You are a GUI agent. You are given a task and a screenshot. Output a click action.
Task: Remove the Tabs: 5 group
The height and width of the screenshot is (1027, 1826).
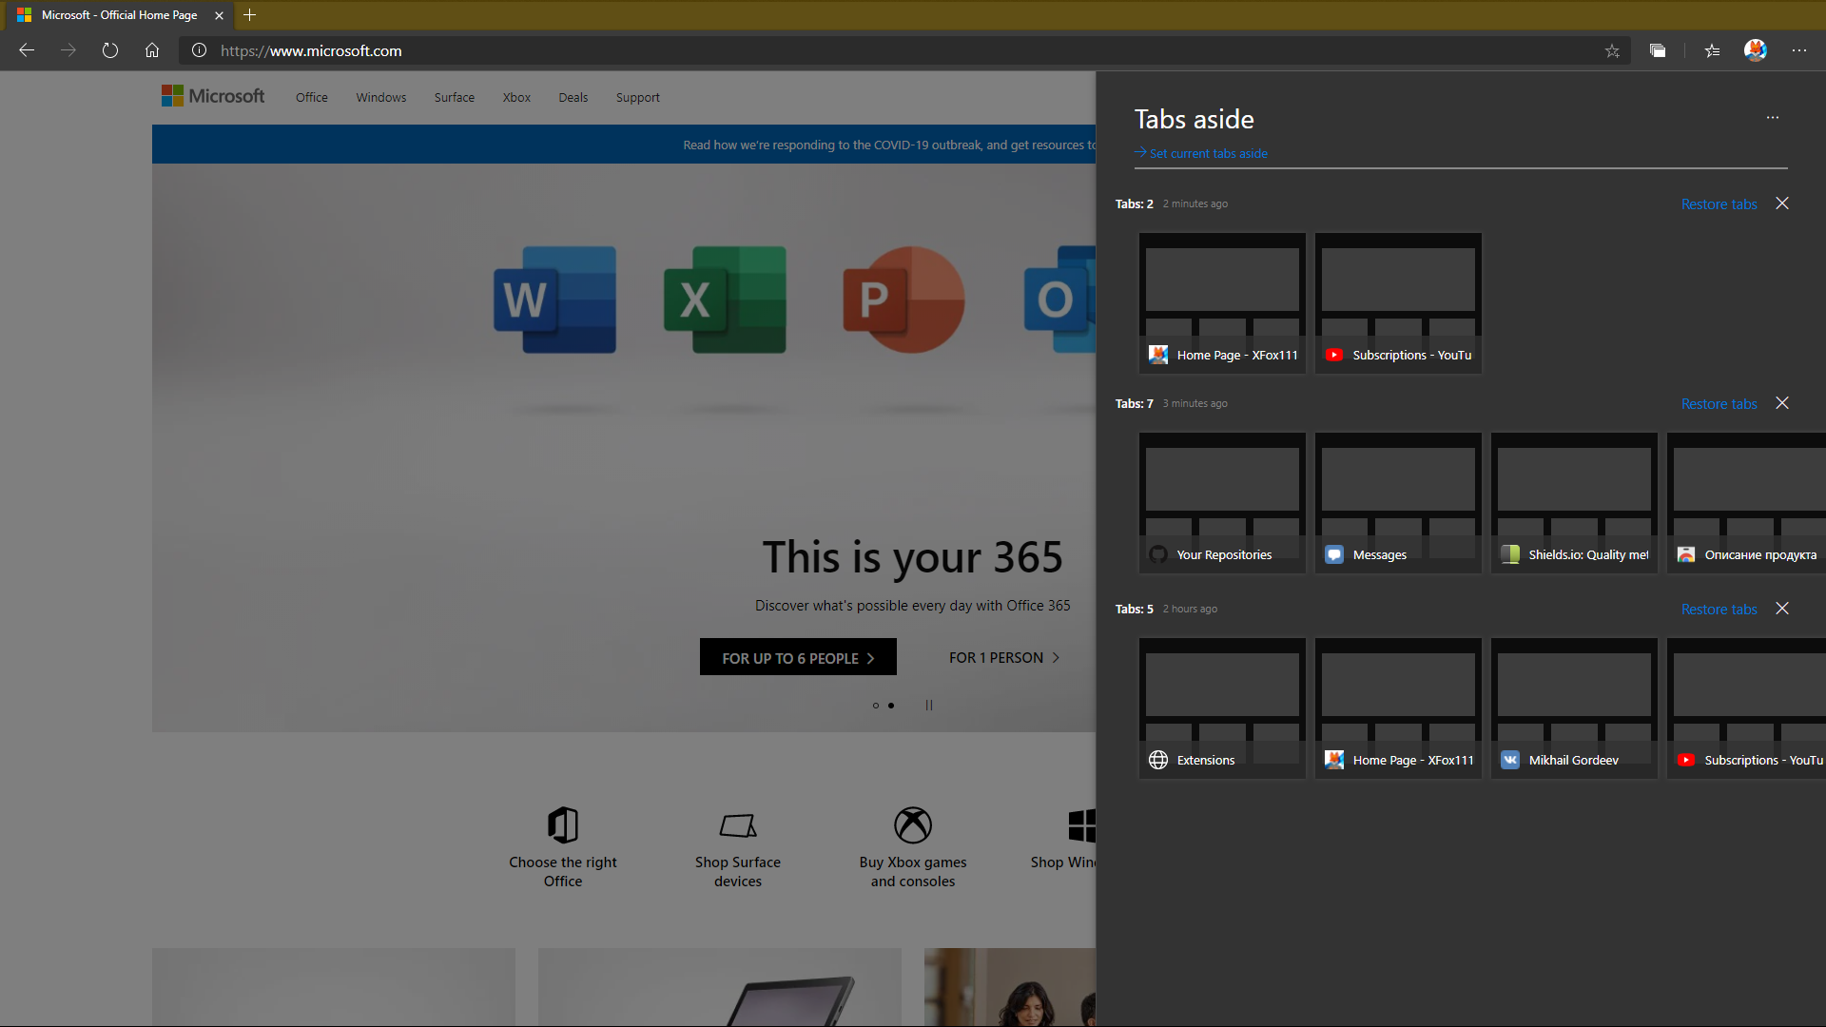1782,609
